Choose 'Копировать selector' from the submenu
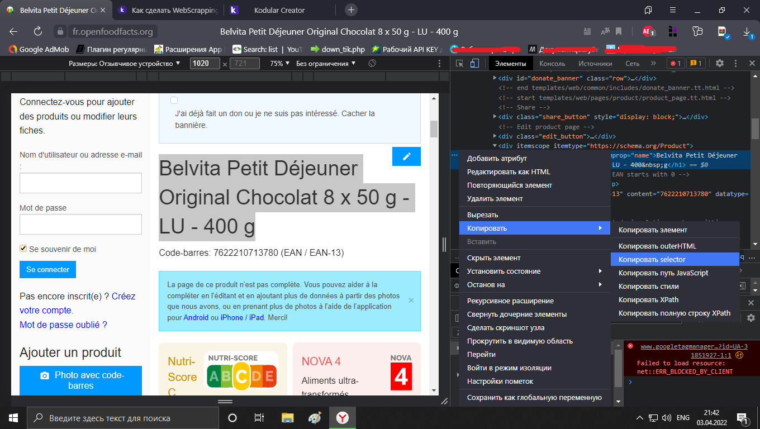 675,259
